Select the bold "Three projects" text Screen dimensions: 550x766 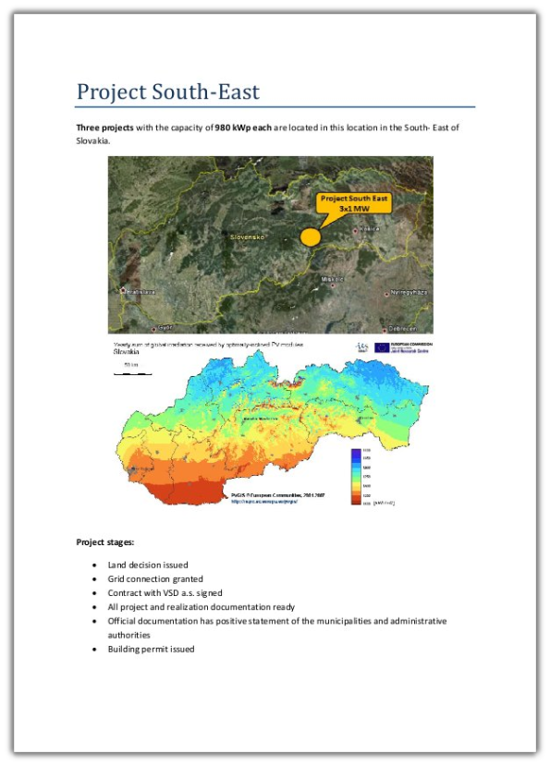104,128
